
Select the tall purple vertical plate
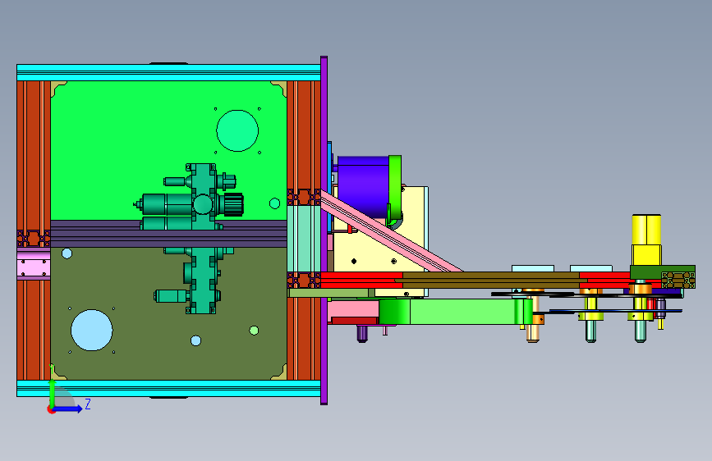point(324,230)
